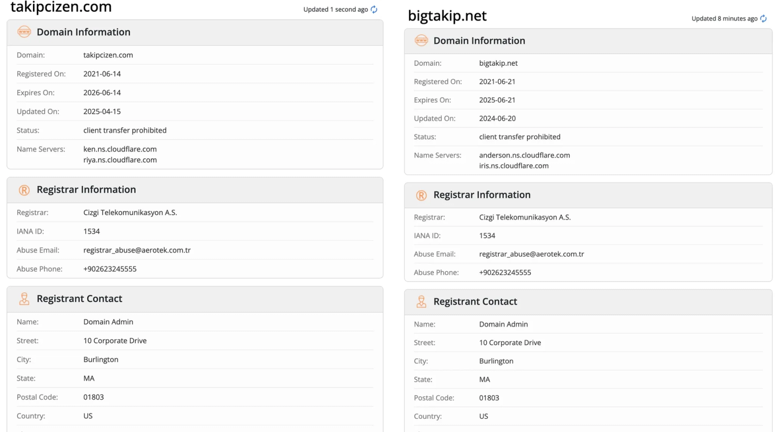Click the takipcizen.com city Burlington

[101, 360]
